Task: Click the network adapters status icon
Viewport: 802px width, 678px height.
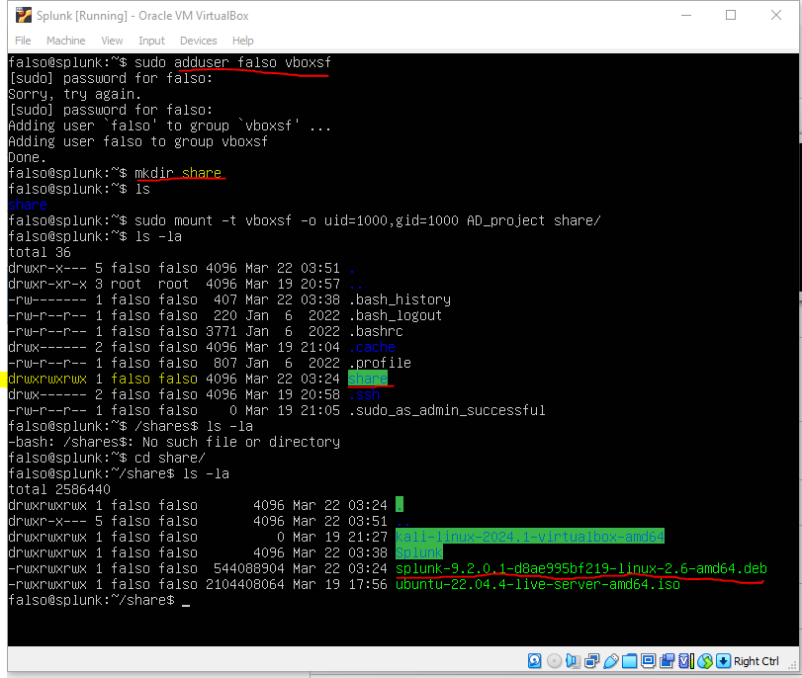Action: 591,661
